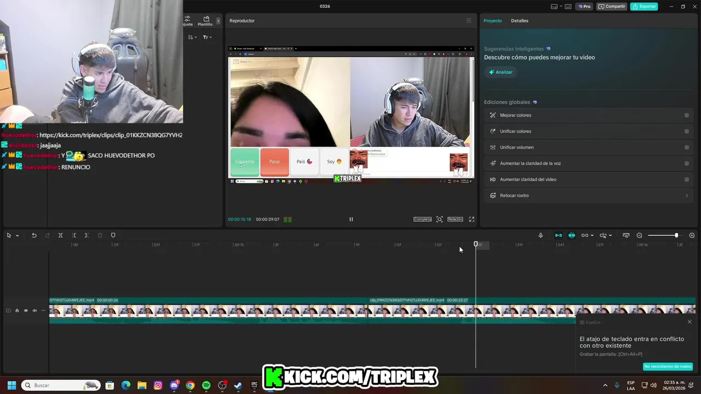Open Steam from the taskbar
Screen dimensions: 701x394
click(x=238, y=385)
